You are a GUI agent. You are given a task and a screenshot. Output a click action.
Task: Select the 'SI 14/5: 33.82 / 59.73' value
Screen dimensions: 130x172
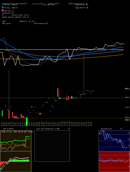click(20, 15)
